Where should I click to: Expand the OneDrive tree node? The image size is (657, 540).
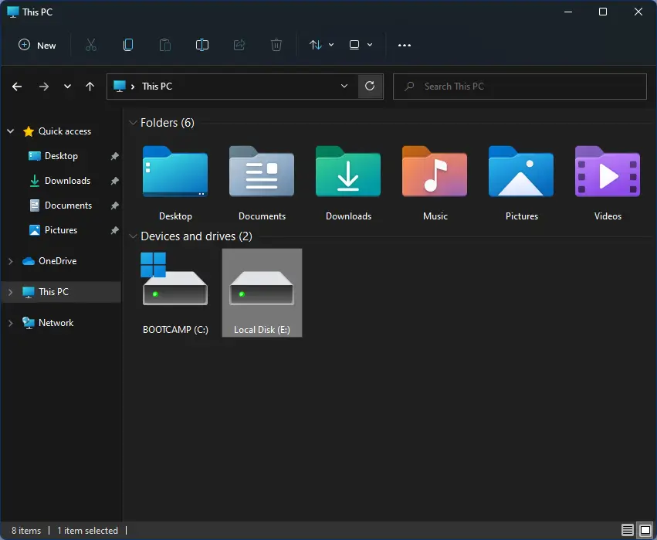[11, 261]
